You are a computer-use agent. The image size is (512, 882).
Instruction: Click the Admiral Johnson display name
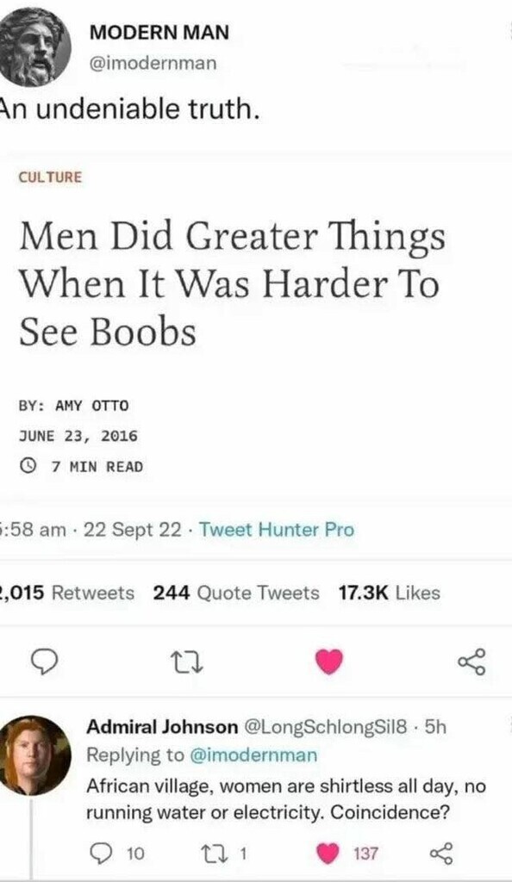(162, 727)
